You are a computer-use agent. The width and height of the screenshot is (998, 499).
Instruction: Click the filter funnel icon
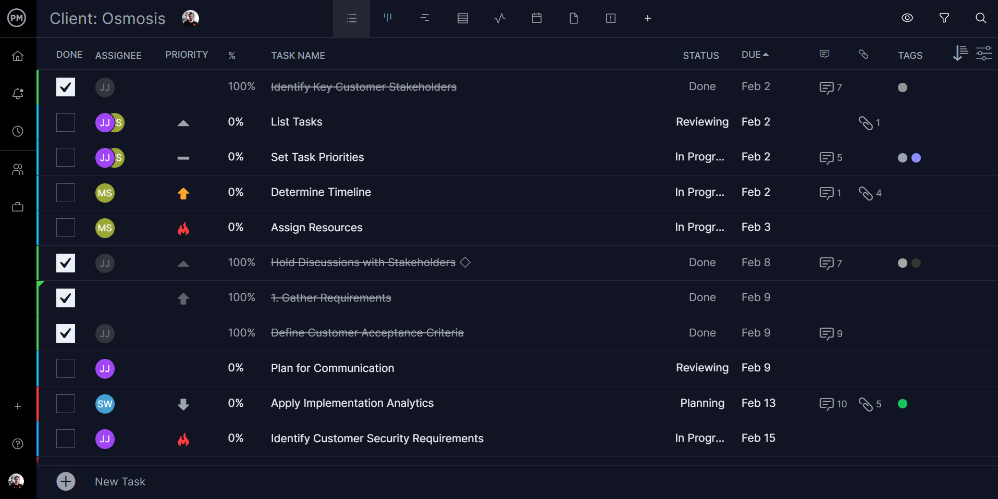(x=944, y=18)
